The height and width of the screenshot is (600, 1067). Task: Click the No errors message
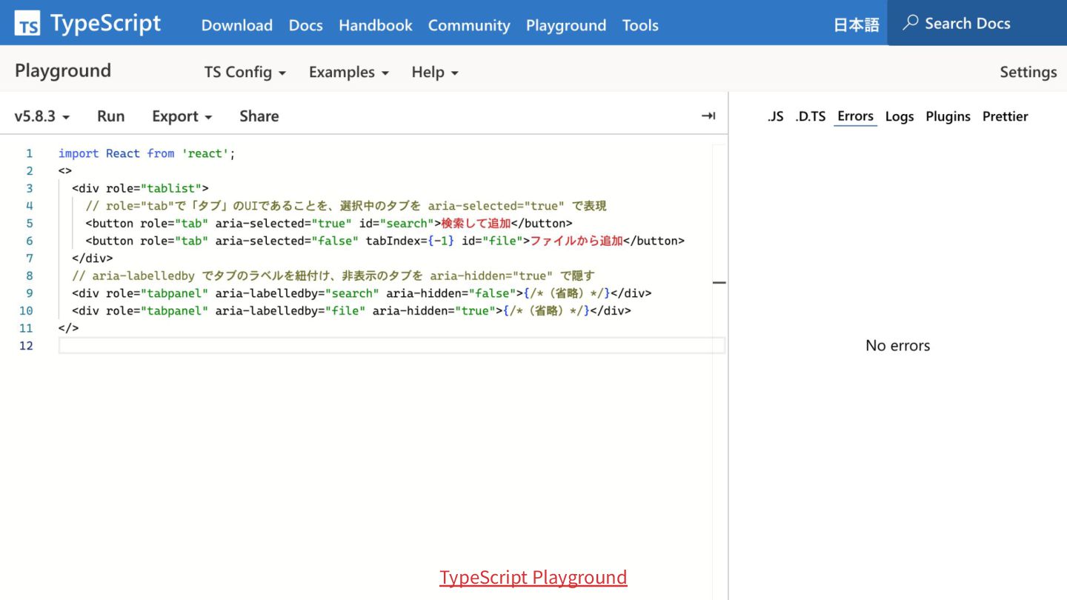pyautogui.click(x=897, y=345)
